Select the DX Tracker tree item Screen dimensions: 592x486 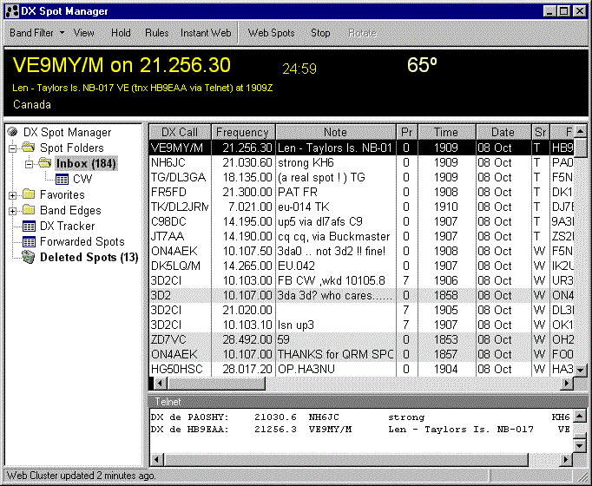tap(68, 226)
